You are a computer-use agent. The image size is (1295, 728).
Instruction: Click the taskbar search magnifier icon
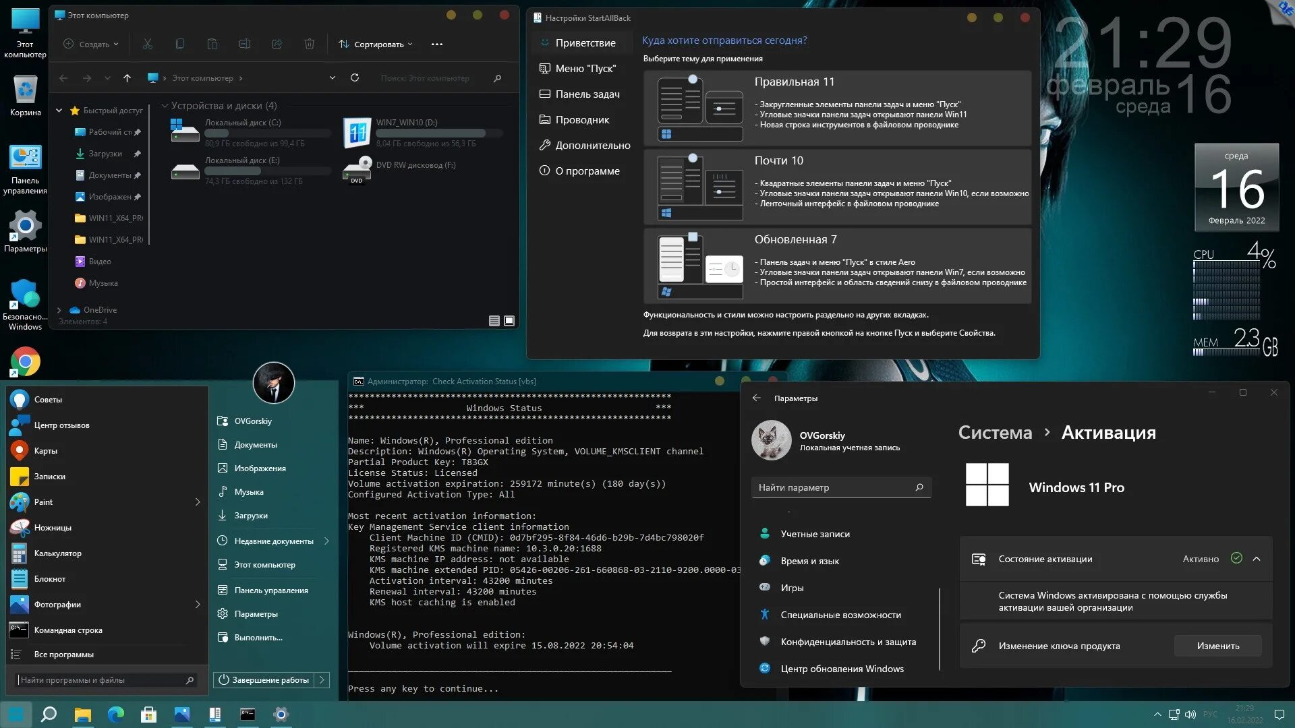pyautogui.click(x=49, y=715)
